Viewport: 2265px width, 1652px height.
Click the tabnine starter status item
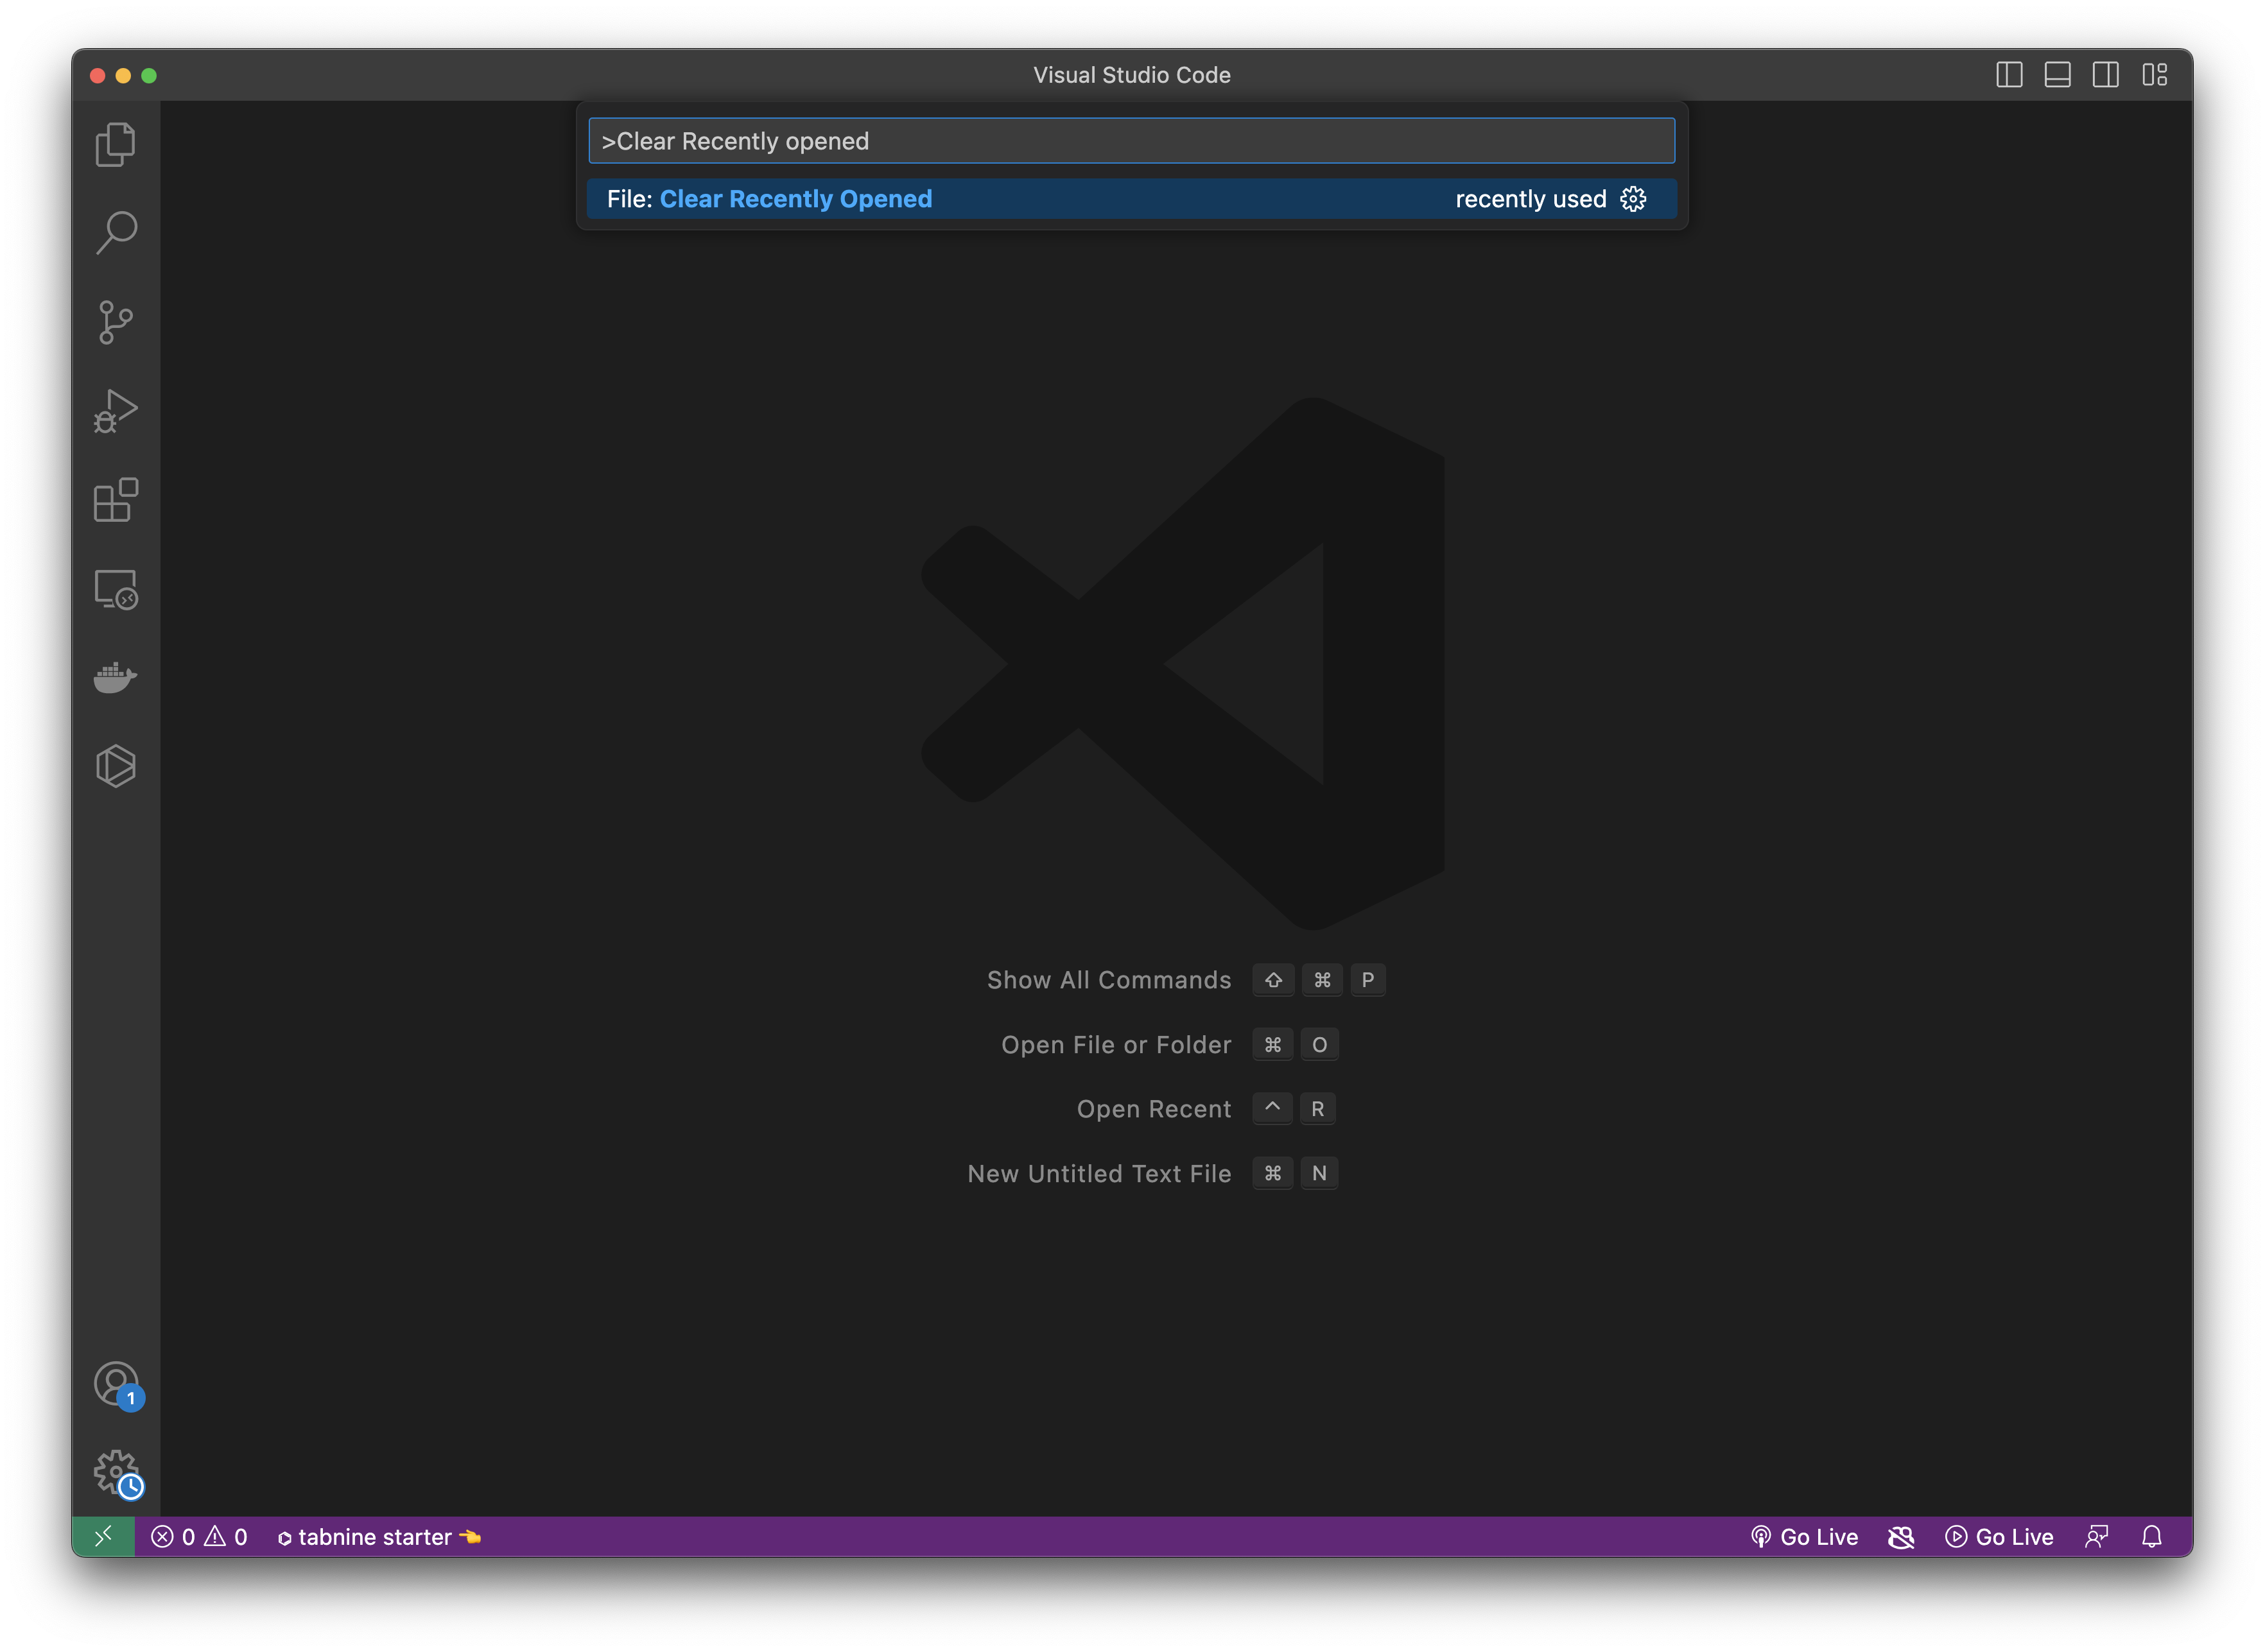(378, 1537)
